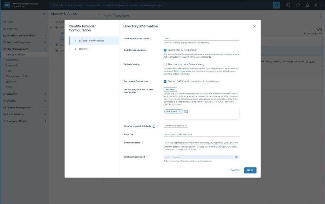The height and width of the screenshot is (204, 325).
Task: Remove the rootCA.pem certificate chip
Action: click(180, 112)
